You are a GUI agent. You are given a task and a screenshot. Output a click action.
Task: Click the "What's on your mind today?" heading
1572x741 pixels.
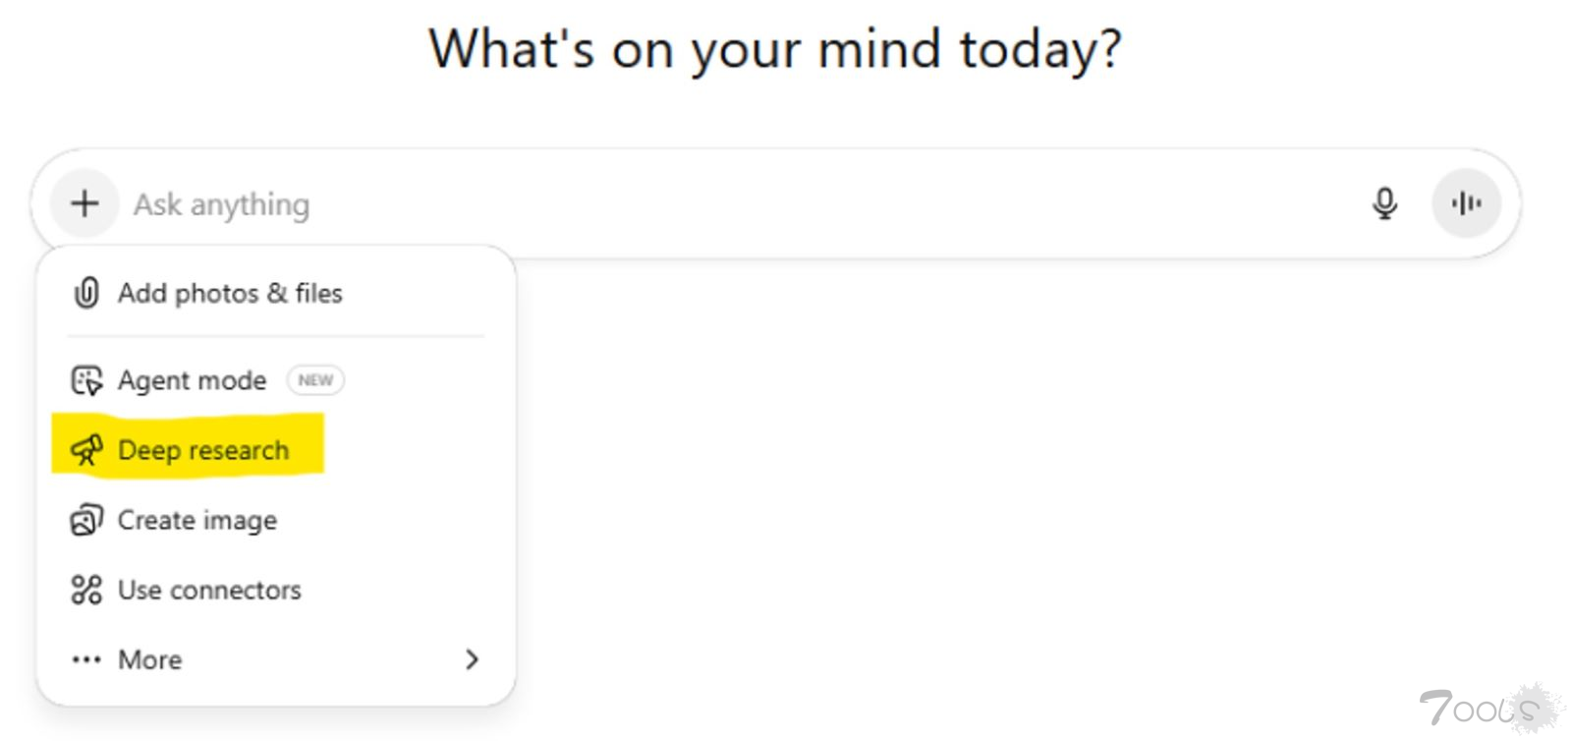coord(775,49)
